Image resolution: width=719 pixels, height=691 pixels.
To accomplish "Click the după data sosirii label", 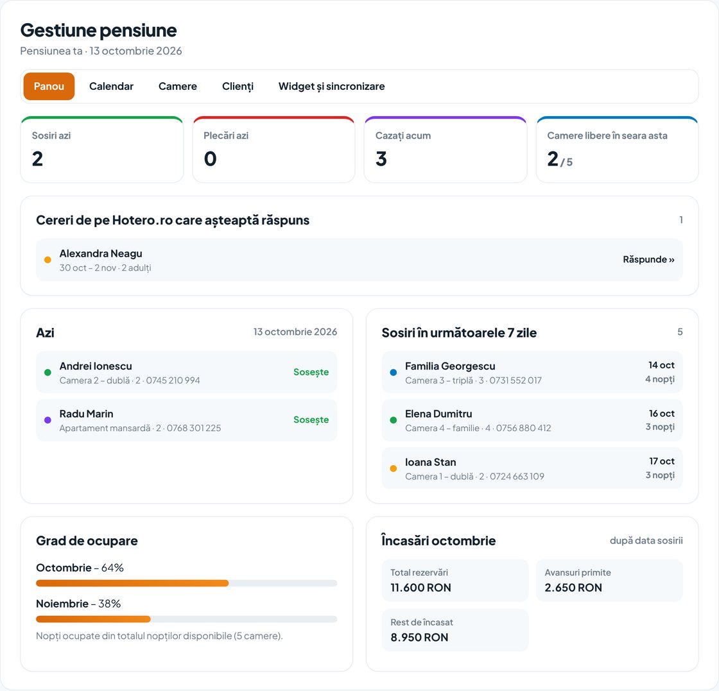I will click(646, 541).
